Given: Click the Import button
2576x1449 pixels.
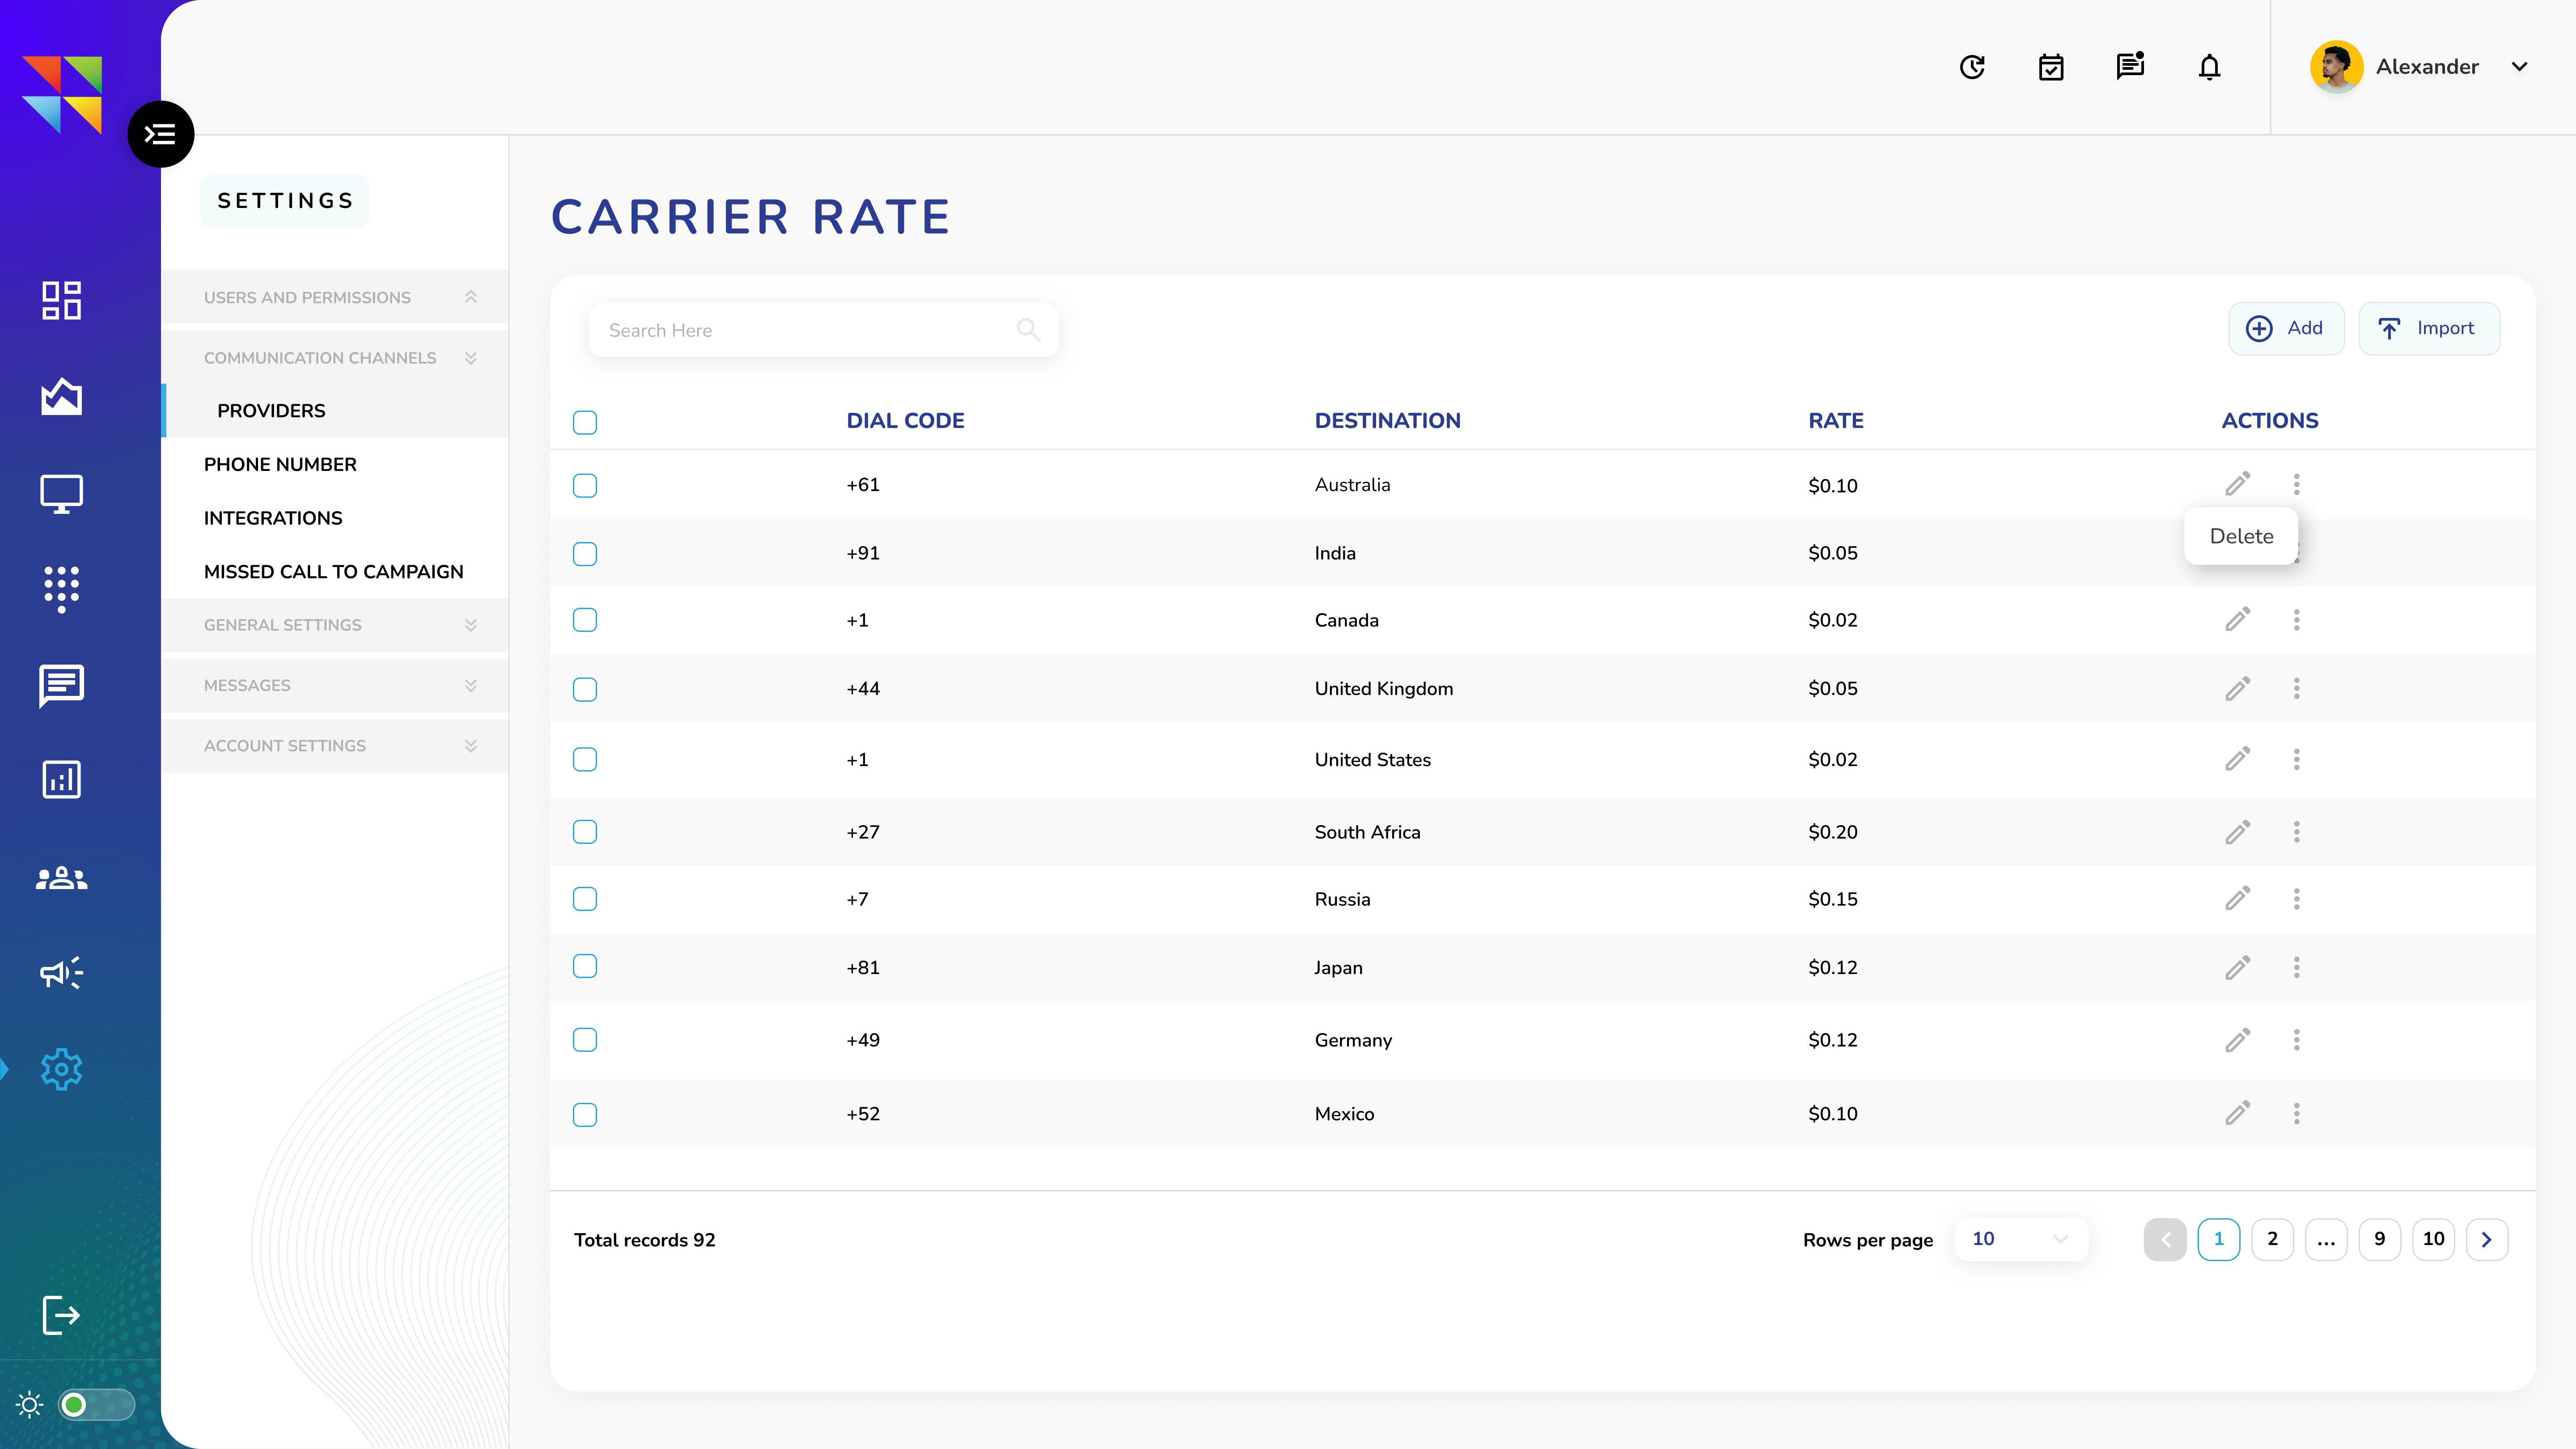Looking at the screenshot, I should click(2429, 328).
